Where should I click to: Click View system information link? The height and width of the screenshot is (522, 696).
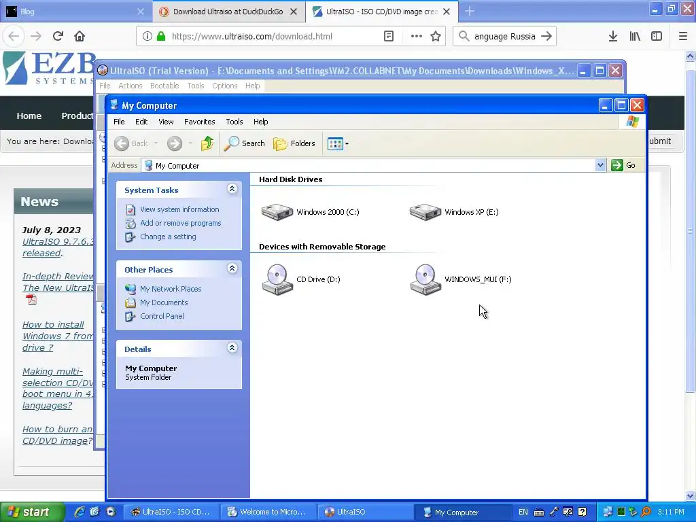click(x=179, y=209)
